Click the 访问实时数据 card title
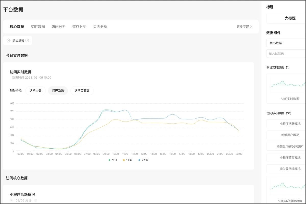Viewport: 306px width, 204px height. pyautogui.click(x=21, y=72)
